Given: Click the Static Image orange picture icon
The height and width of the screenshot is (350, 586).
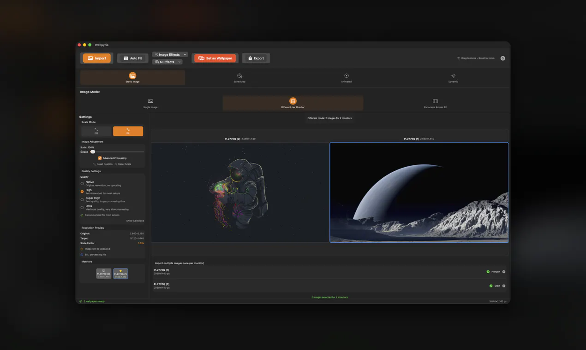Looking at the screenshot, I should click(132, 76).
